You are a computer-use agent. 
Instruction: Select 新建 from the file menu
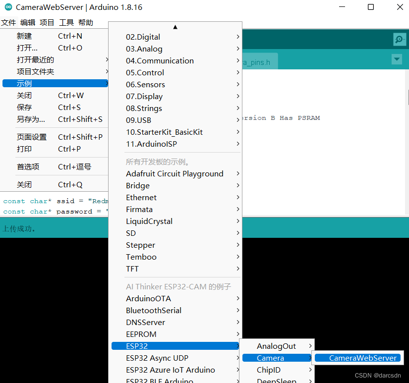[x=56, y=36]
